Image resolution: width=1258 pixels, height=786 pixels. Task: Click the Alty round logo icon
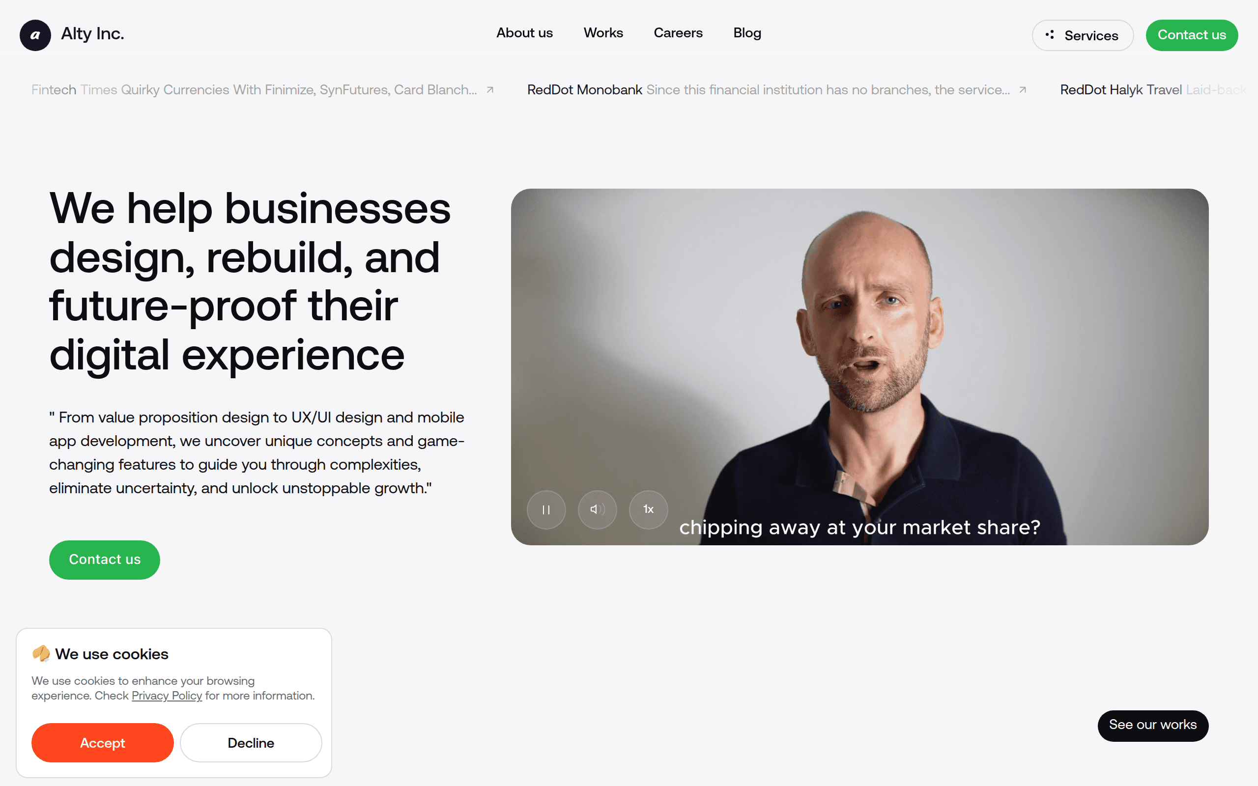35,35
